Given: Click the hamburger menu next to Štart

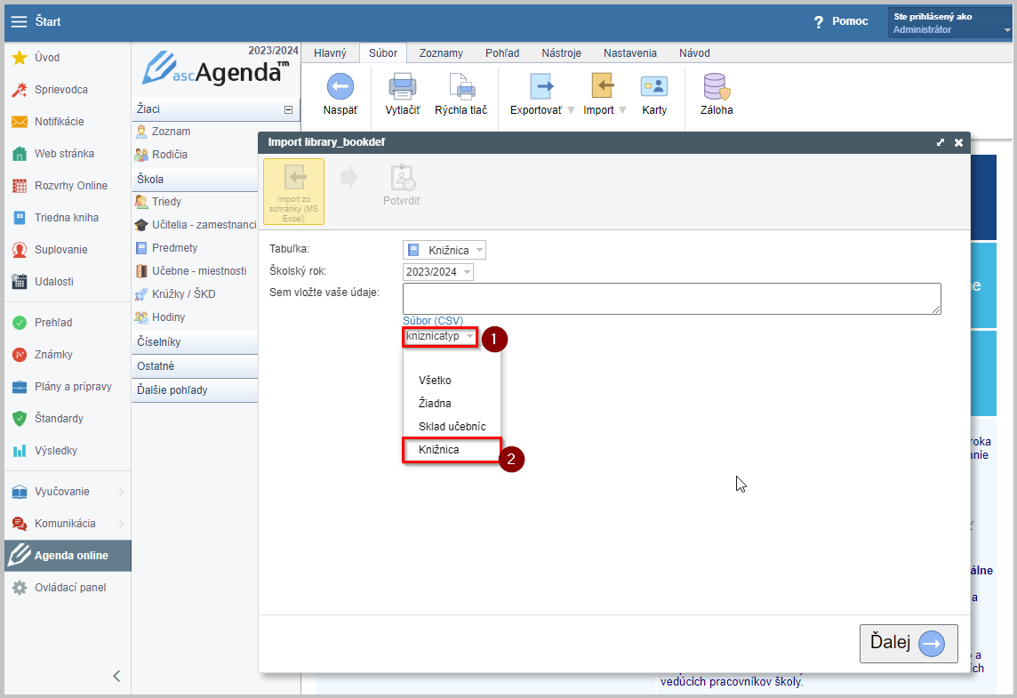Looking at the screenshot, I should point(19,21).
